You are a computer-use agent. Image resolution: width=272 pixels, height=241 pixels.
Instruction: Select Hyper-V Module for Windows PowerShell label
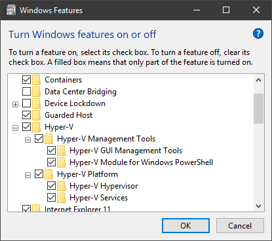[142, 162]
